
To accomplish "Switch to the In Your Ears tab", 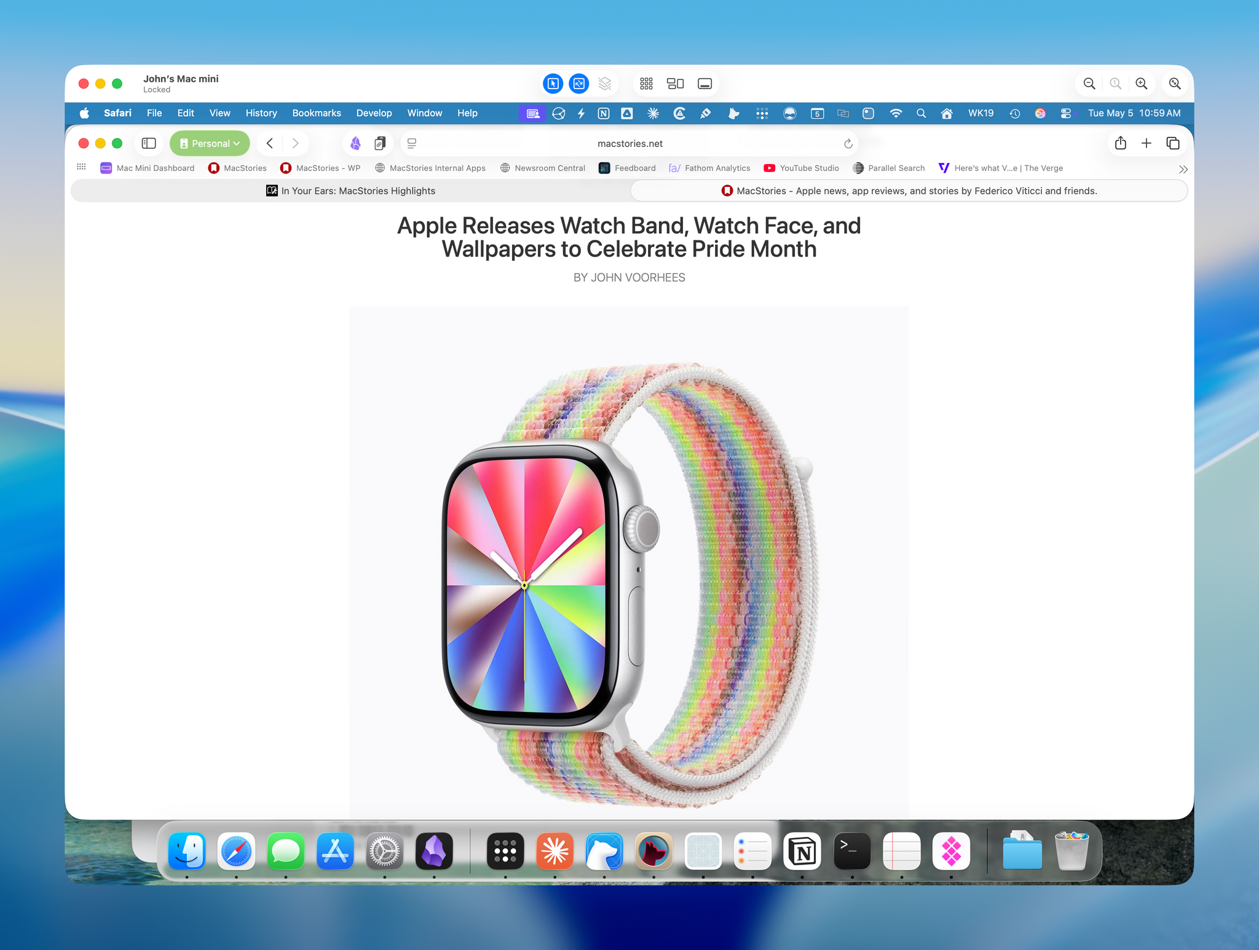I will [x=351, y=191].
